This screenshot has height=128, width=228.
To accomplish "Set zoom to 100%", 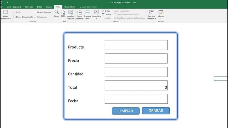I will pos(63,14).
